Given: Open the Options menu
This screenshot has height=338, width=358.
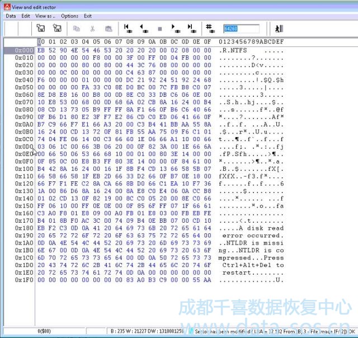Looking at the screenshot, I should (x=69, y=16).
